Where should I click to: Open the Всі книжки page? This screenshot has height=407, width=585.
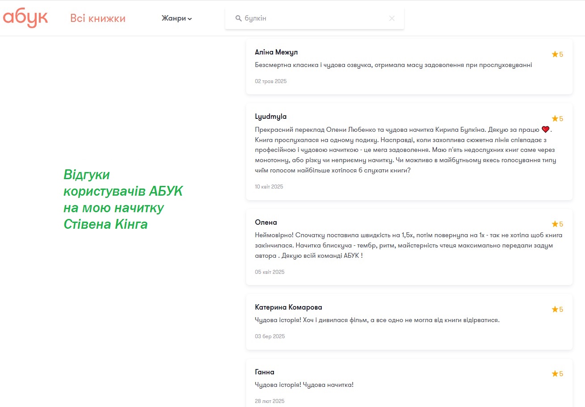coord(98,18)
